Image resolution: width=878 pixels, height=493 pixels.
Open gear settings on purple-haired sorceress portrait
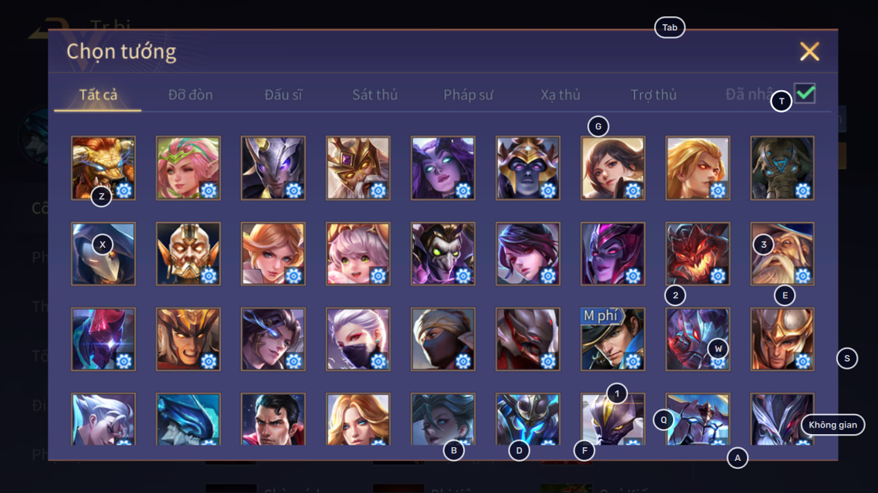[464, 190]
